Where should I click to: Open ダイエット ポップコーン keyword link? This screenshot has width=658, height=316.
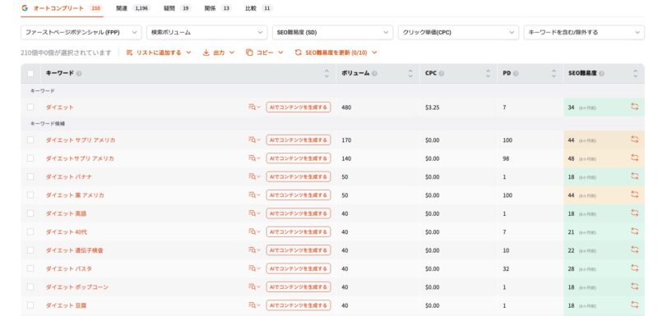tap(77, 286)
